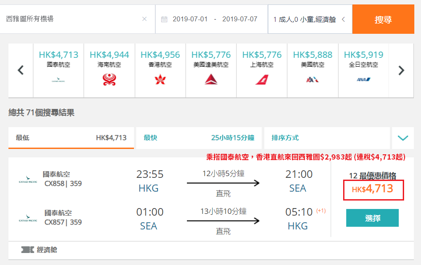This screenshot has height=265, width=421.
Task: Expand the sort chevron dropdown arrow
Action: [403, 138]
